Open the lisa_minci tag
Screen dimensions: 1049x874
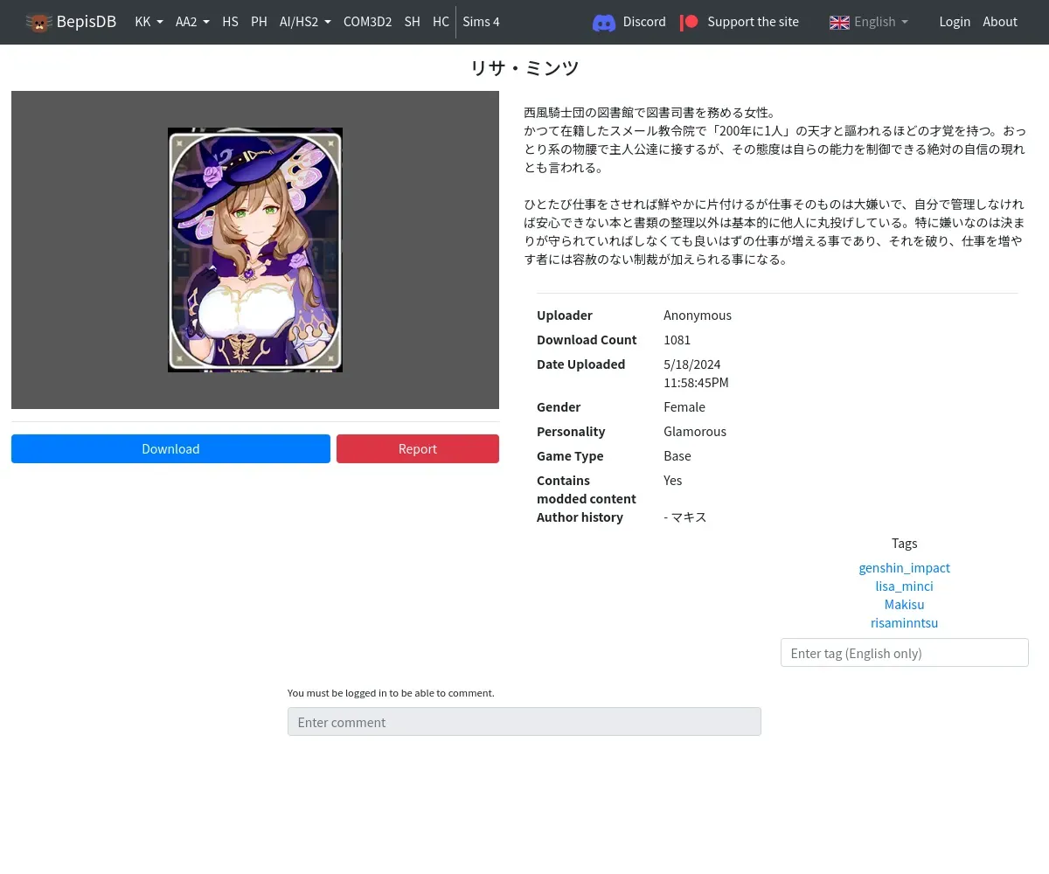904,586
